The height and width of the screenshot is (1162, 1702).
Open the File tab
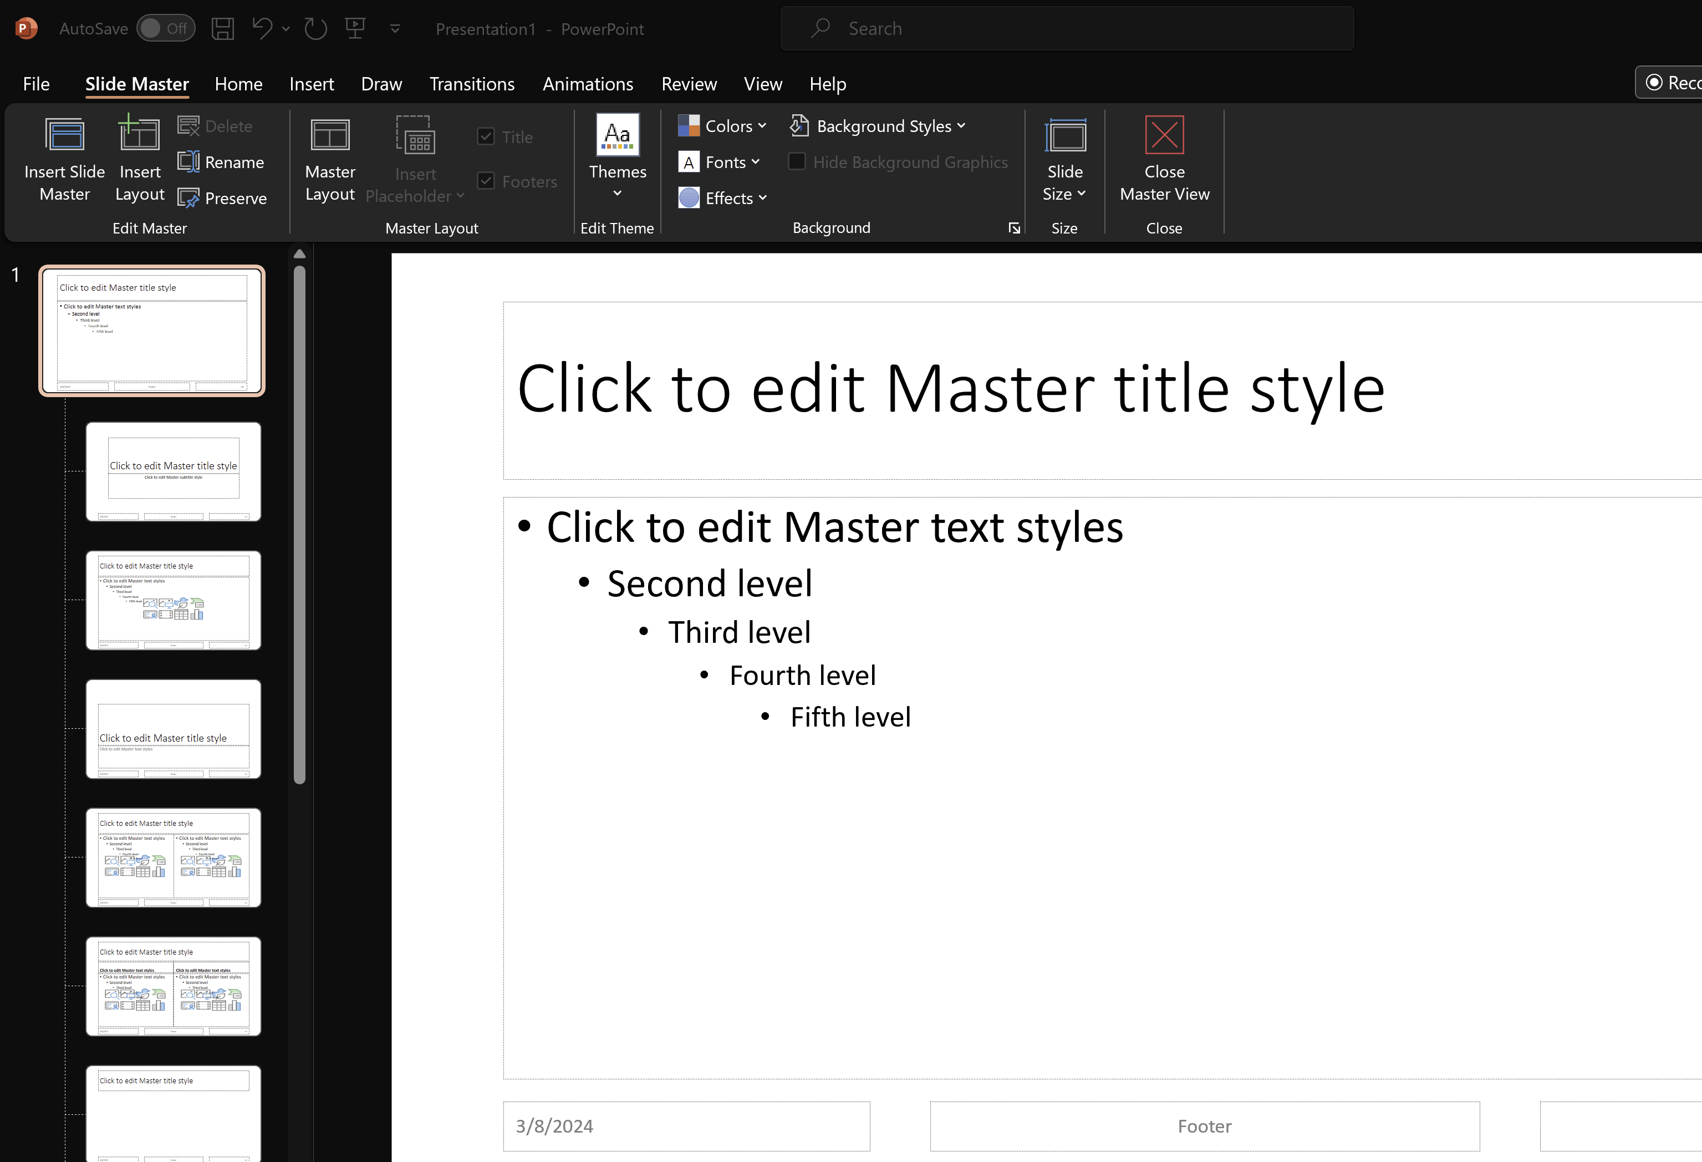tap(36, 84)
